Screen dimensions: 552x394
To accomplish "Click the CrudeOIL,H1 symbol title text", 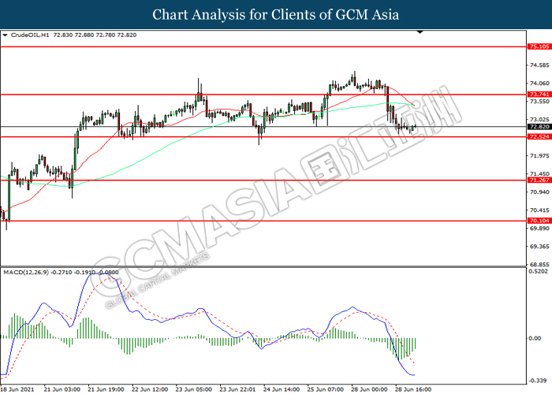I will pyautogui.click(x=30, y=35).
